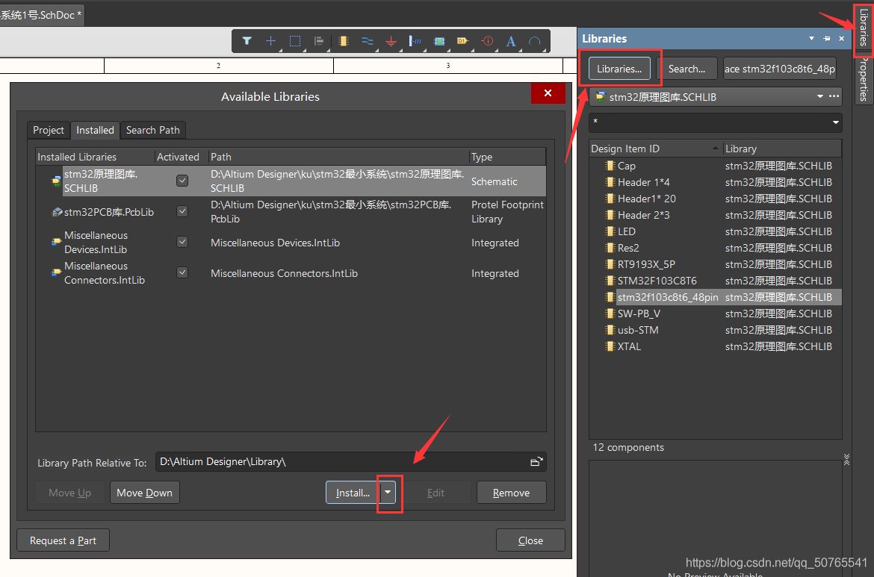The image size is (874, 577).
Task: Click the icon beside the LED component
Action: click(x=610, y=231)
